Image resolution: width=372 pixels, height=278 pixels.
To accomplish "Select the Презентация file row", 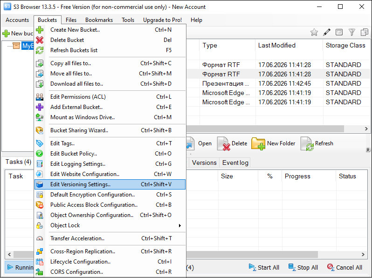I will pyautogui.click(x=278, y=84).
